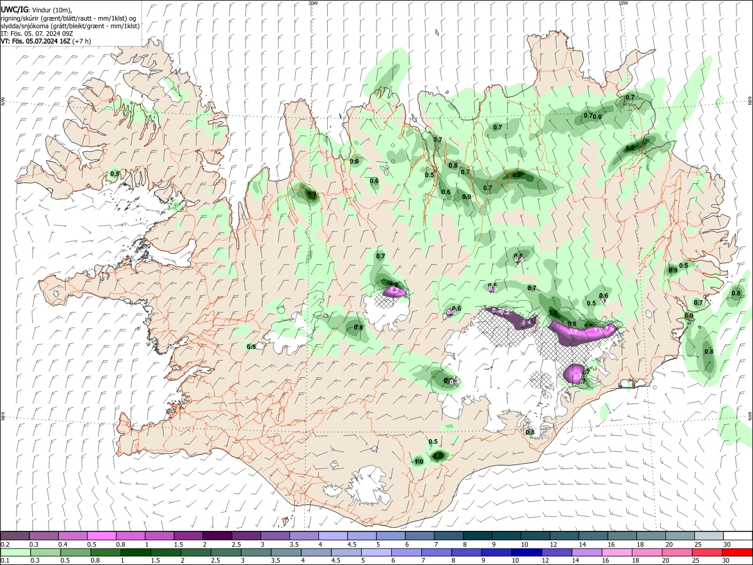753x565 pixels.
Task: Click the '0.1' label in rain legend
Action: (5, 561)
